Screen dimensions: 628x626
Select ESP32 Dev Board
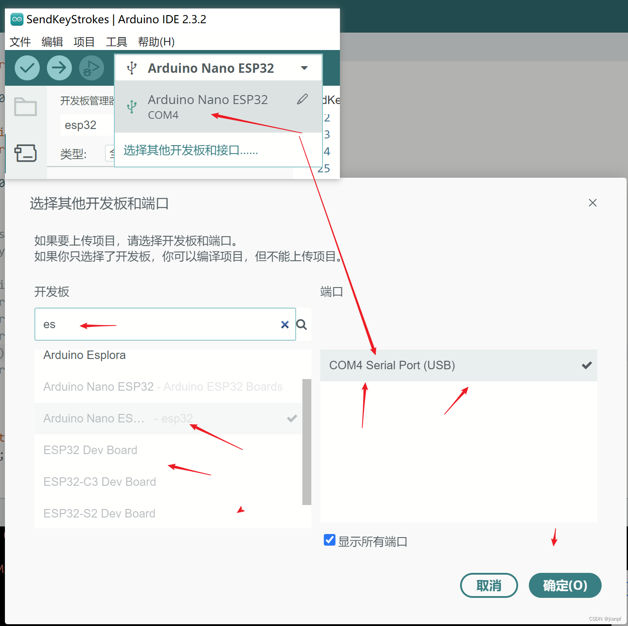click(x=168, y=450)
